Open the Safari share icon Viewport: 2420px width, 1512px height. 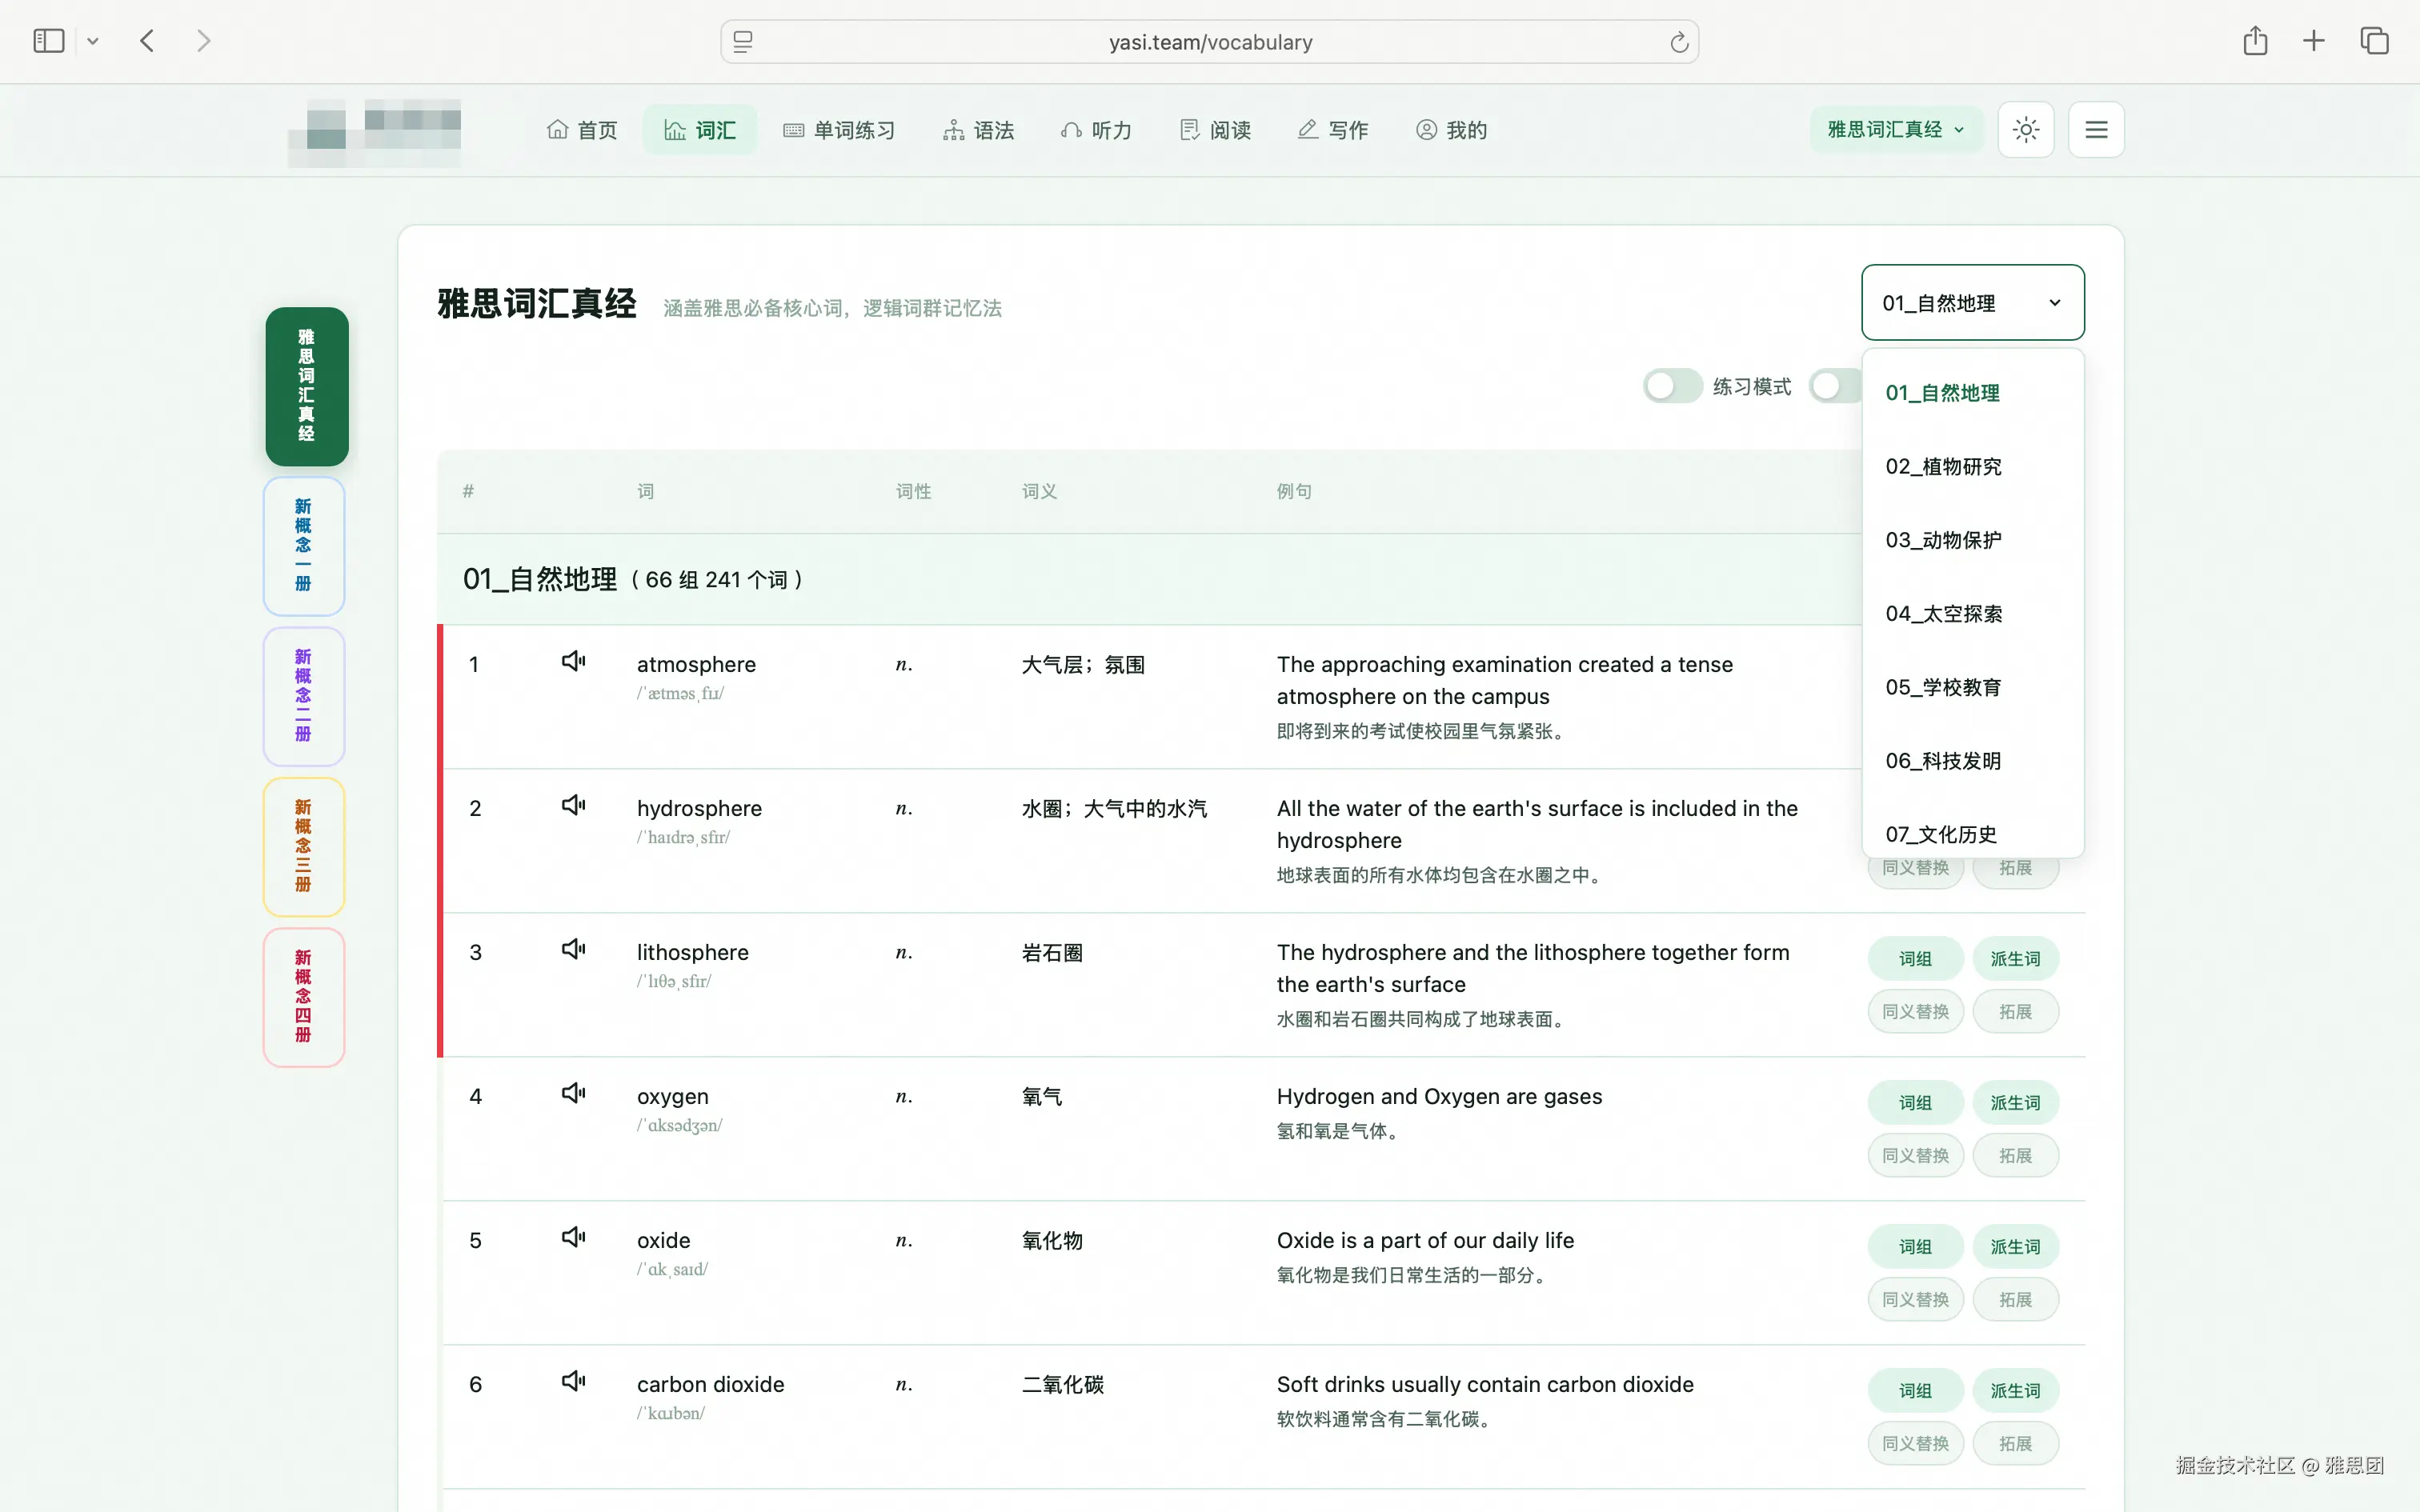tap(2255, 41)
